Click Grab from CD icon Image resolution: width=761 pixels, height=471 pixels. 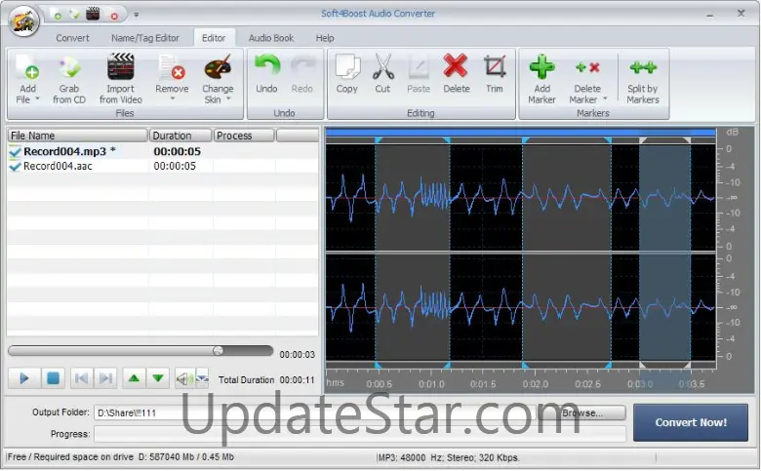(69, 68)
